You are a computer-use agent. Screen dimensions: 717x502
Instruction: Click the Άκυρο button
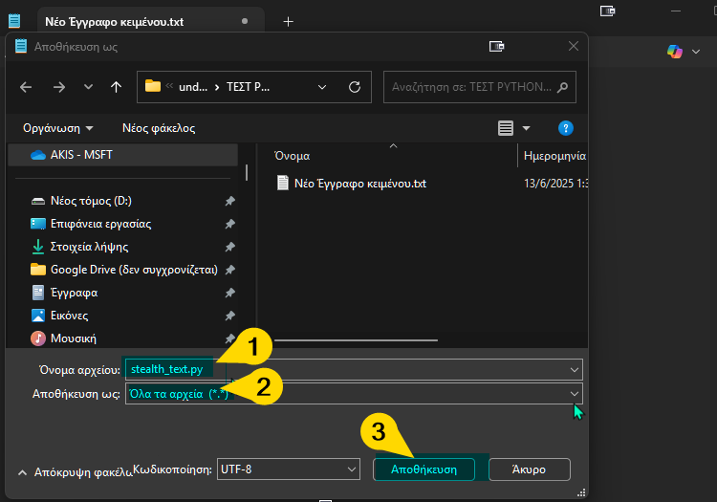point(530,469)
